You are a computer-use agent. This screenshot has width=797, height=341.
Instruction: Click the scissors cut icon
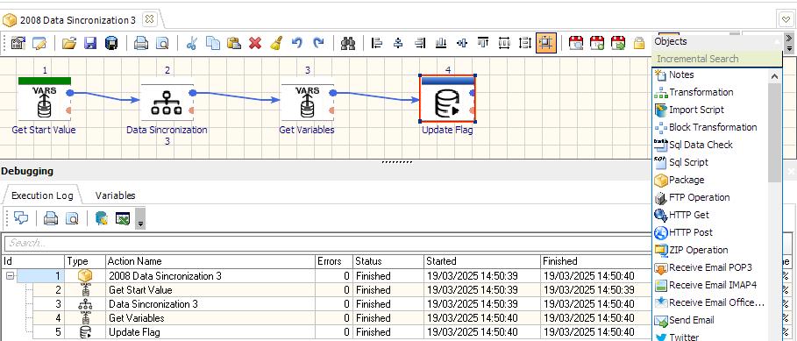click(191, 43)
